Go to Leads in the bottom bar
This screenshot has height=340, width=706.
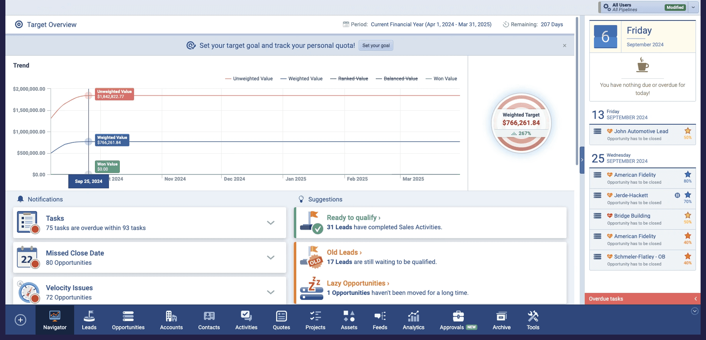point(89,320)
